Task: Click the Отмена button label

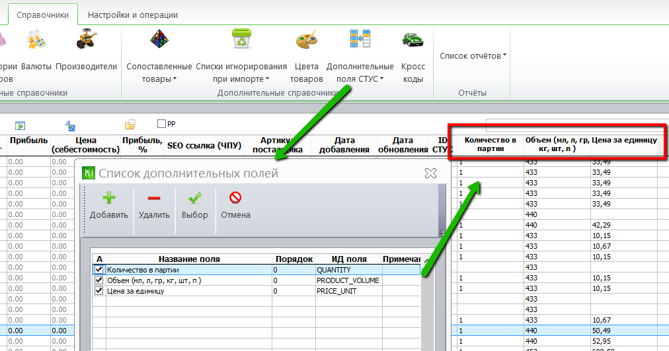Action: pyautogui.click(x=235, y=215)
